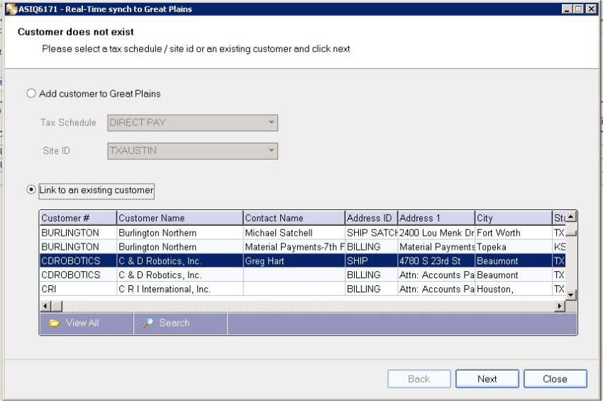This screenshot has height=401, width=603.
Task: Click the Address 1 column header
Action: [436, 218]
